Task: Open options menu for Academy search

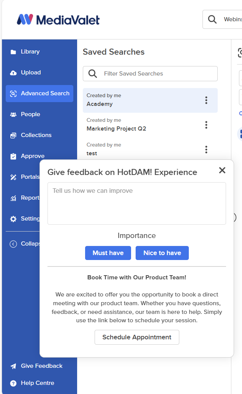Action: [206, 100]
